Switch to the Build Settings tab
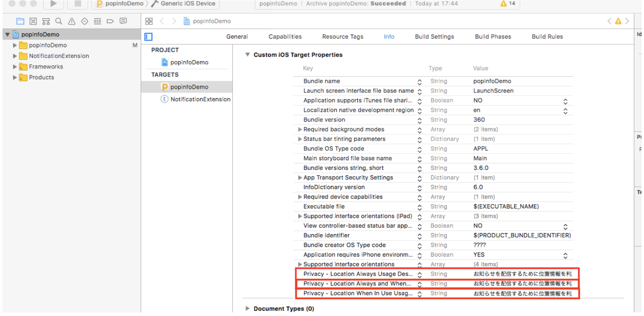This screenshot has height=316, width=644. click(434, 37)
